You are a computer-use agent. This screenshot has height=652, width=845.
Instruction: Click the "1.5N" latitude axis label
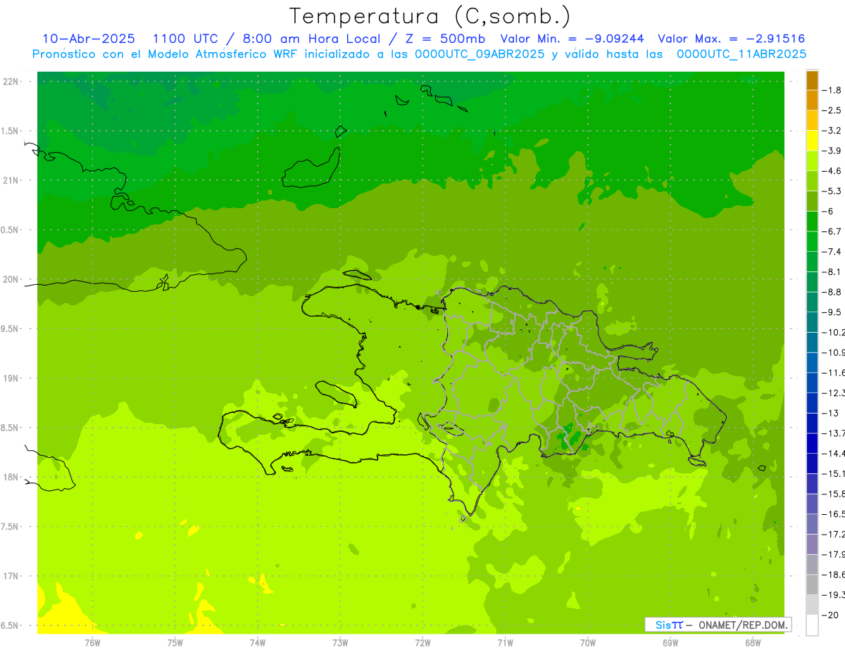(x=11, y=131)
